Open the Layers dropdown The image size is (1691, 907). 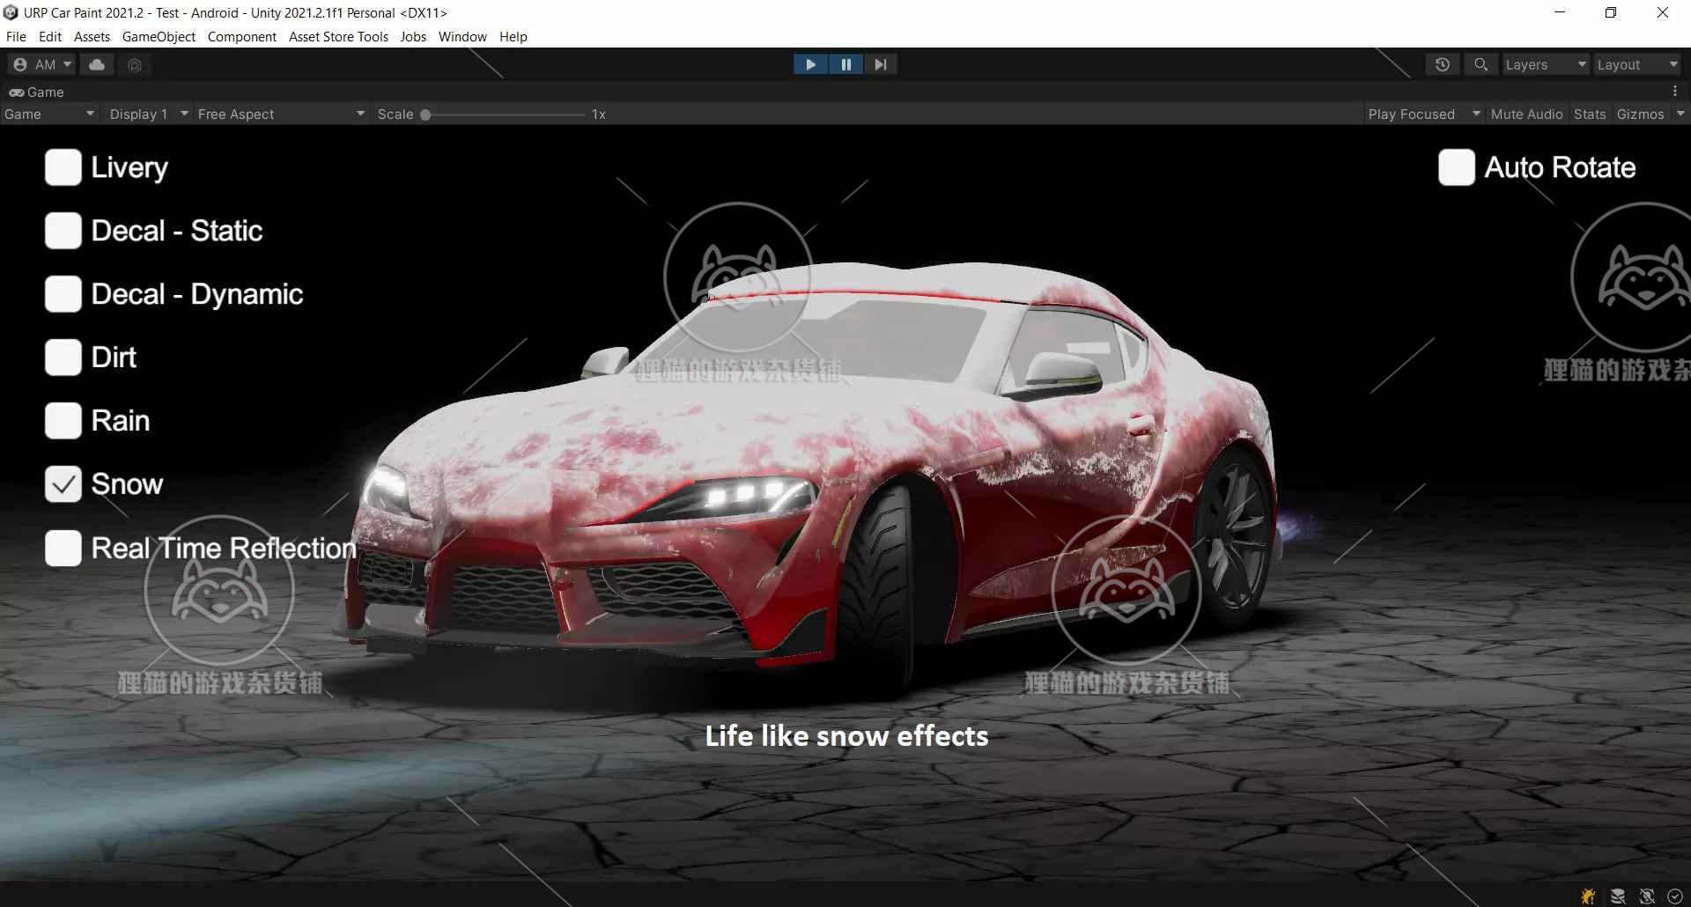point(1544,64)
